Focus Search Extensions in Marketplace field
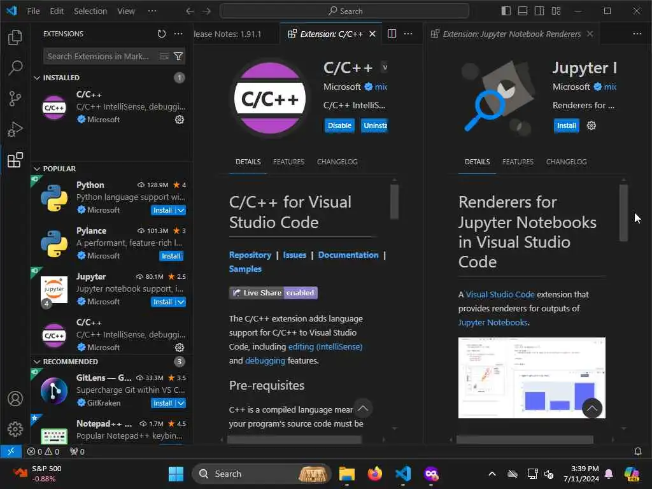 101,56
